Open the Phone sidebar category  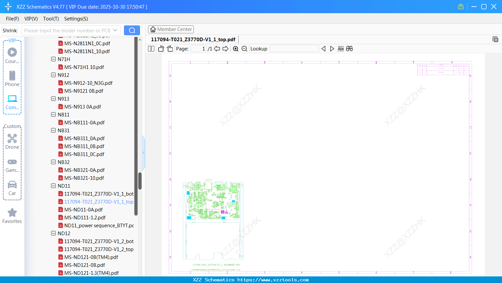pyautogui.click(x=12, y=79)
